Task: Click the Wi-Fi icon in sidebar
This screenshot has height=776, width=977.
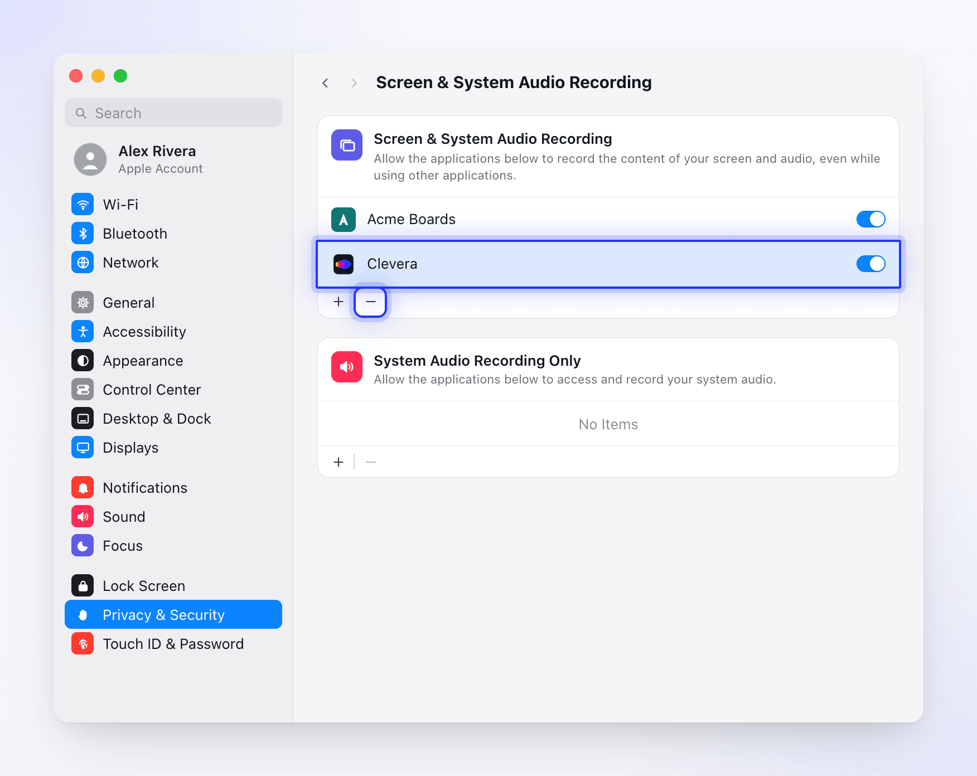Action: [x=83, y=204]
